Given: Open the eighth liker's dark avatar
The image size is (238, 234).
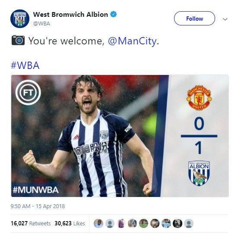Looking at the screenshot, I should (177, 223).
